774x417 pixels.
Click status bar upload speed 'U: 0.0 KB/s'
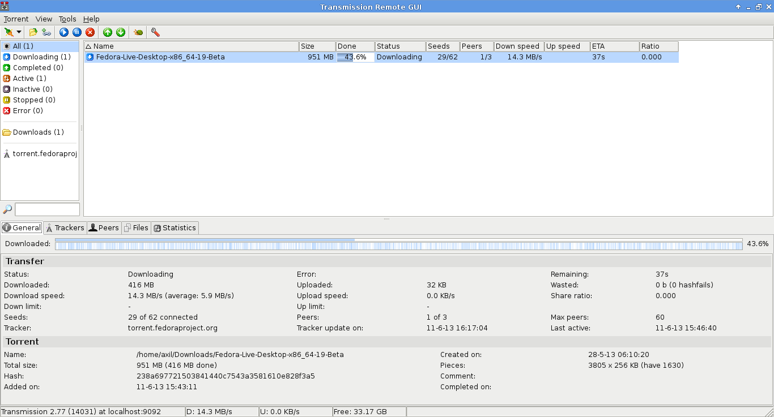(296, 412)
